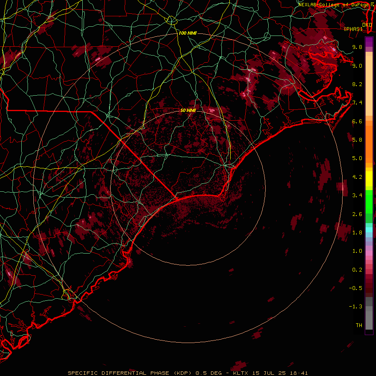Click the 0.5 DEG elevation text in caption

[208, 373]
